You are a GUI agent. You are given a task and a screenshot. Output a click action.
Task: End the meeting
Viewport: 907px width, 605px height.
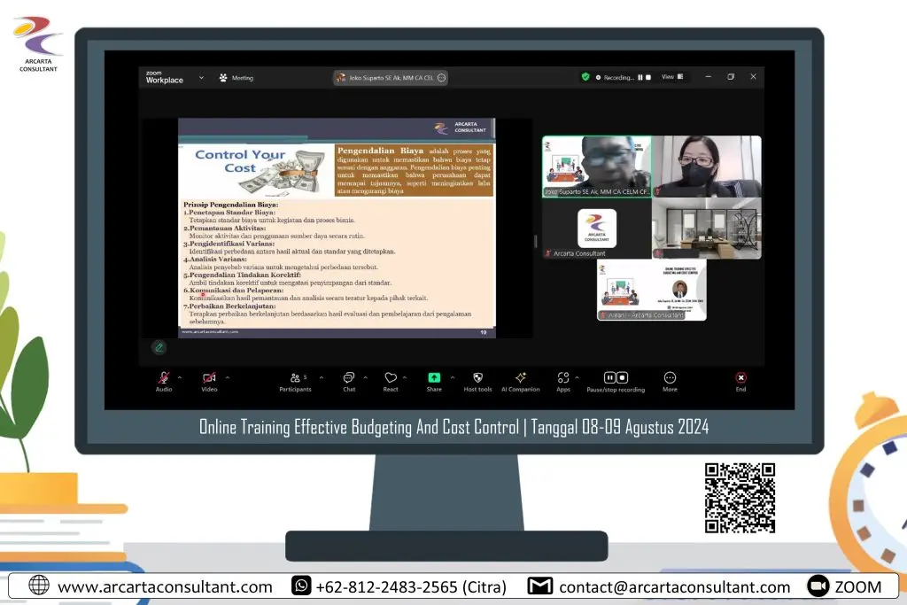(740, 378)
